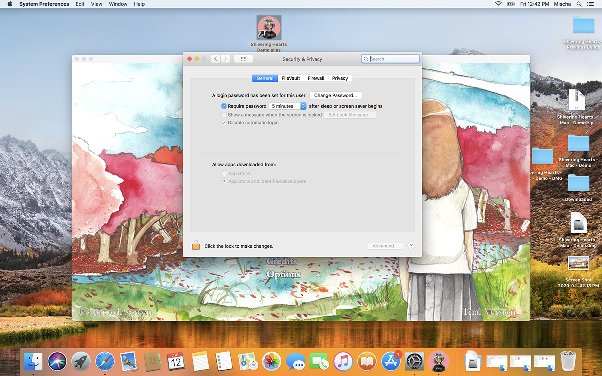Go forward with the right arrow
The width and height of the screenshot is (602, 376).
[226, 59]
